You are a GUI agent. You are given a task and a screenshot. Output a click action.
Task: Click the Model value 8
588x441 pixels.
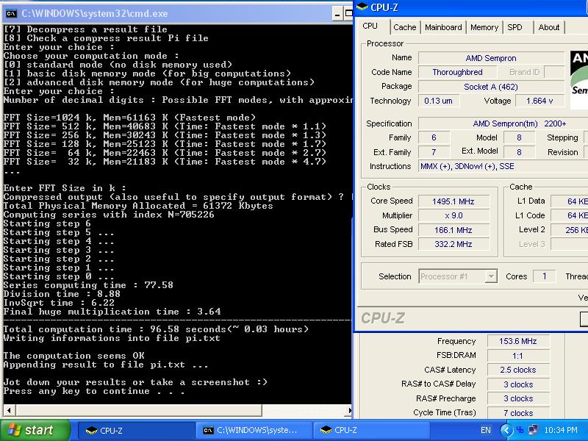(519, 137)
